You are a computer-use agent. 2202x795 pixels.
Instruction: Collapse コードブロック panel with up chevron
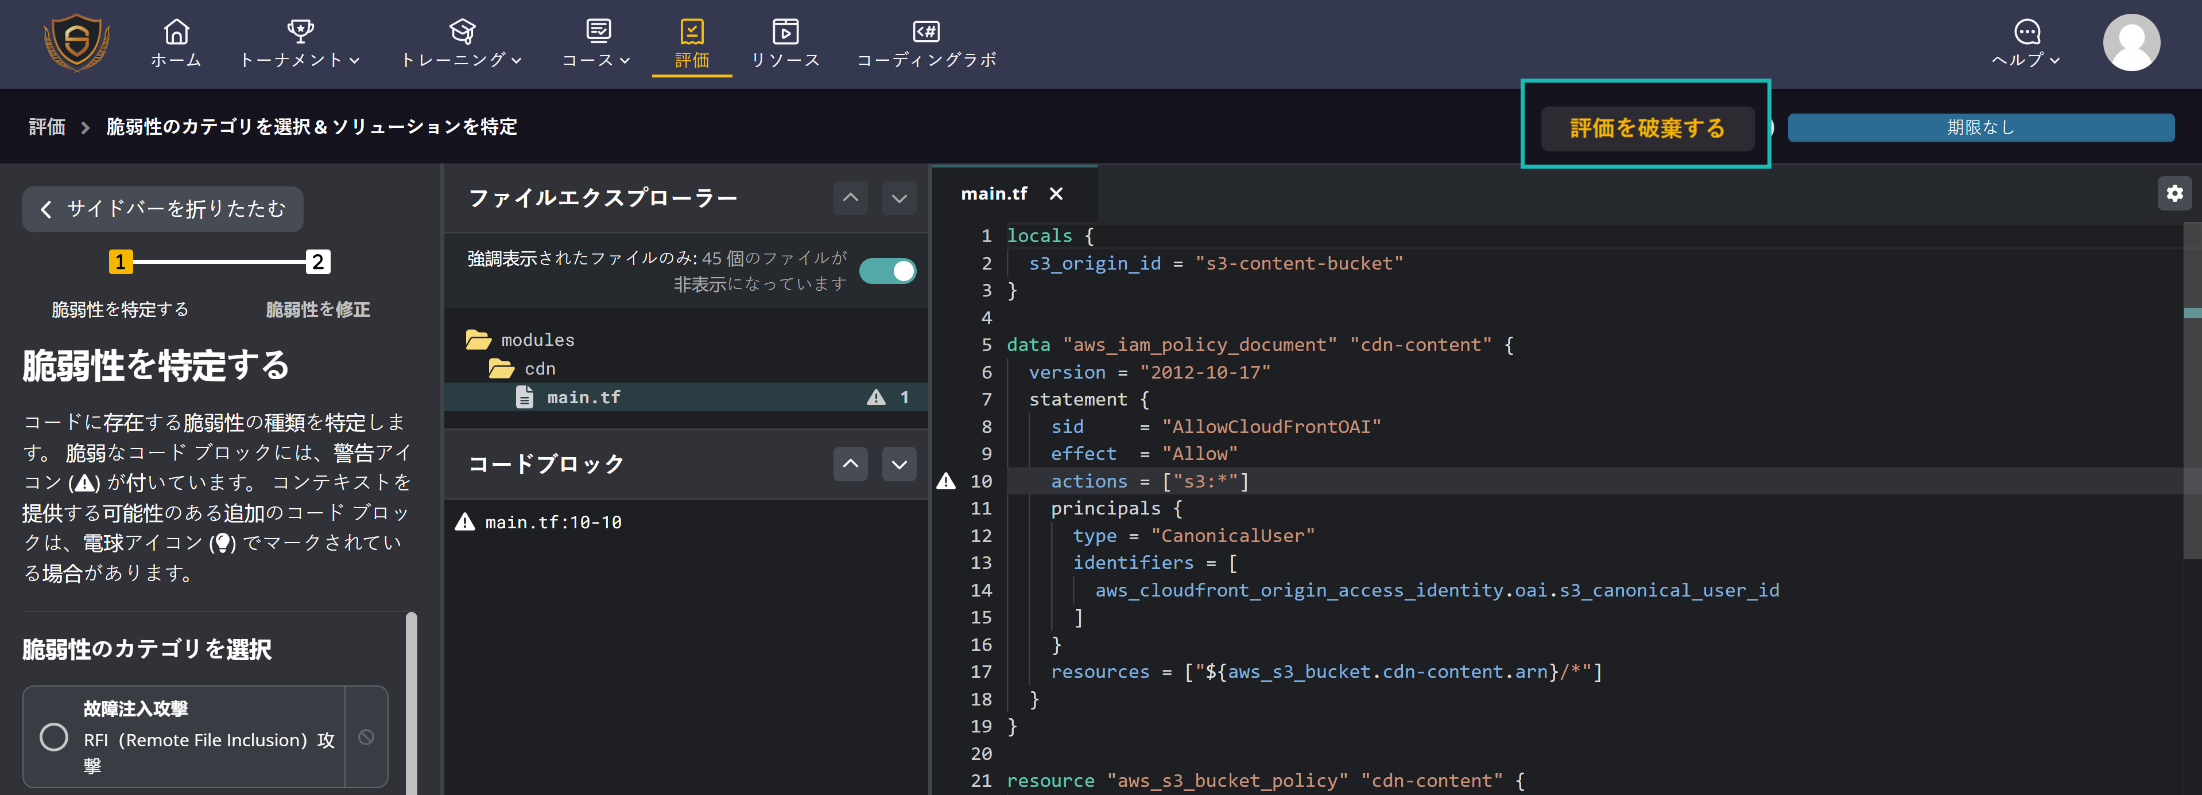[x=851, y=463]
